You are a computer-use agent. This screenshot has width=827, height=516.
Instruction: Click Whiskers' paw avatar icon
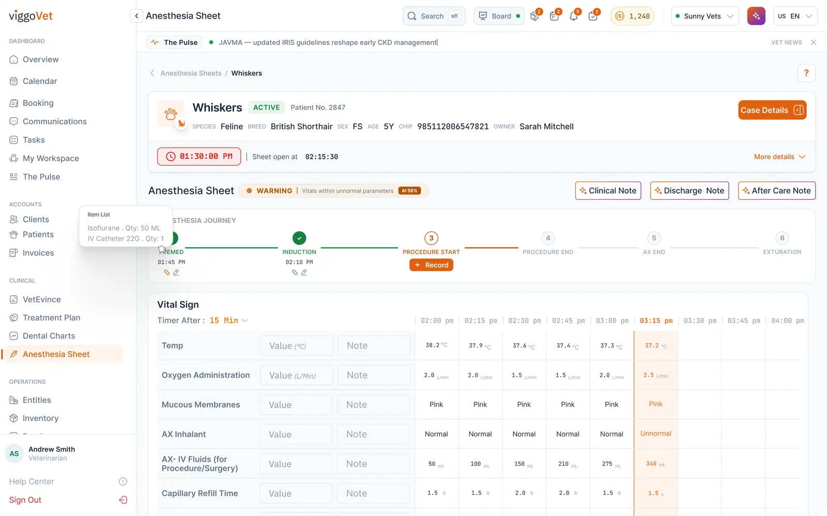(171, 114)
